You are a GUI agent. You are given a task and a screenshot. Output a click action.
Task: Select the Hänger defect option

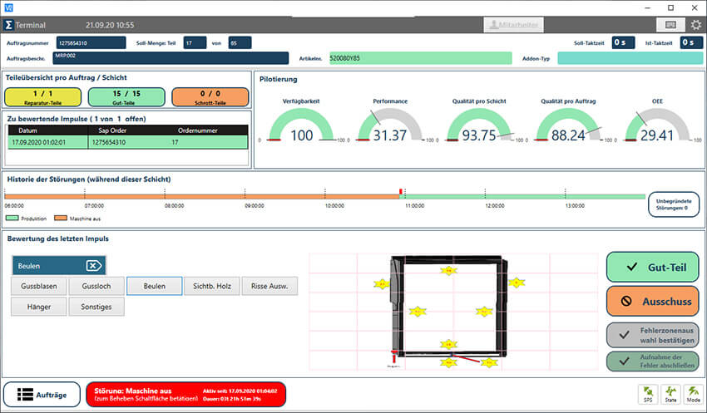[x=38, y=307]
